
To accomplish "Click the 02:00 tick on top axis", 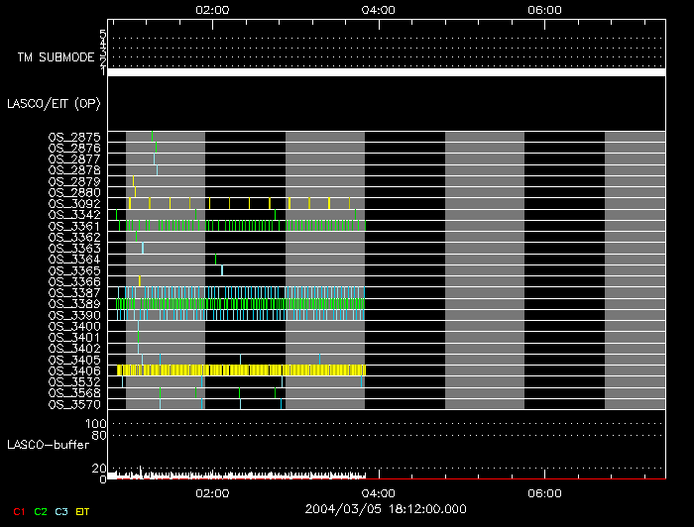I will pos(213,10).
